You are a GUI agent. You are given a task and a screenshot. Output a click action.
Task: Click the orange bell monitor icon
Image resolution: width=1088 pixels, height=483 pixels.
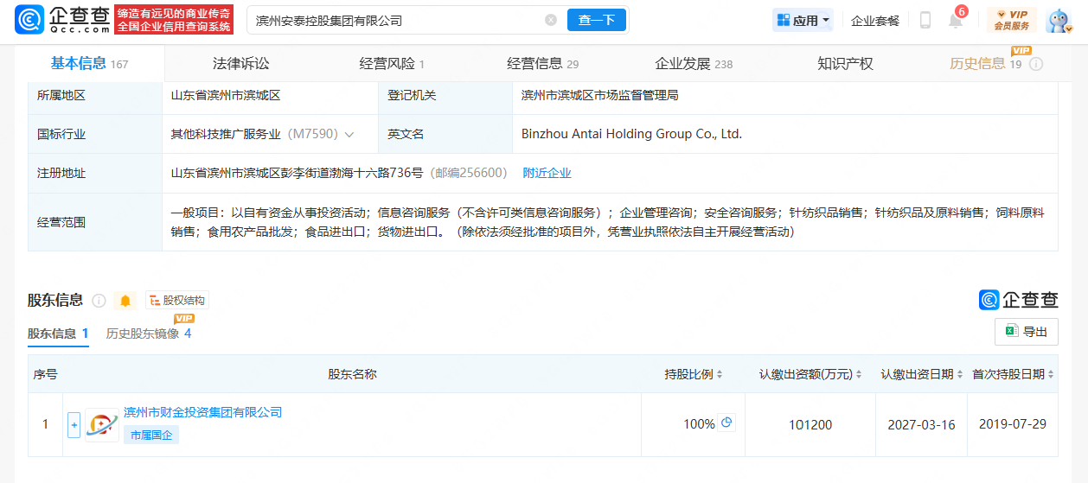pos(125,301)
